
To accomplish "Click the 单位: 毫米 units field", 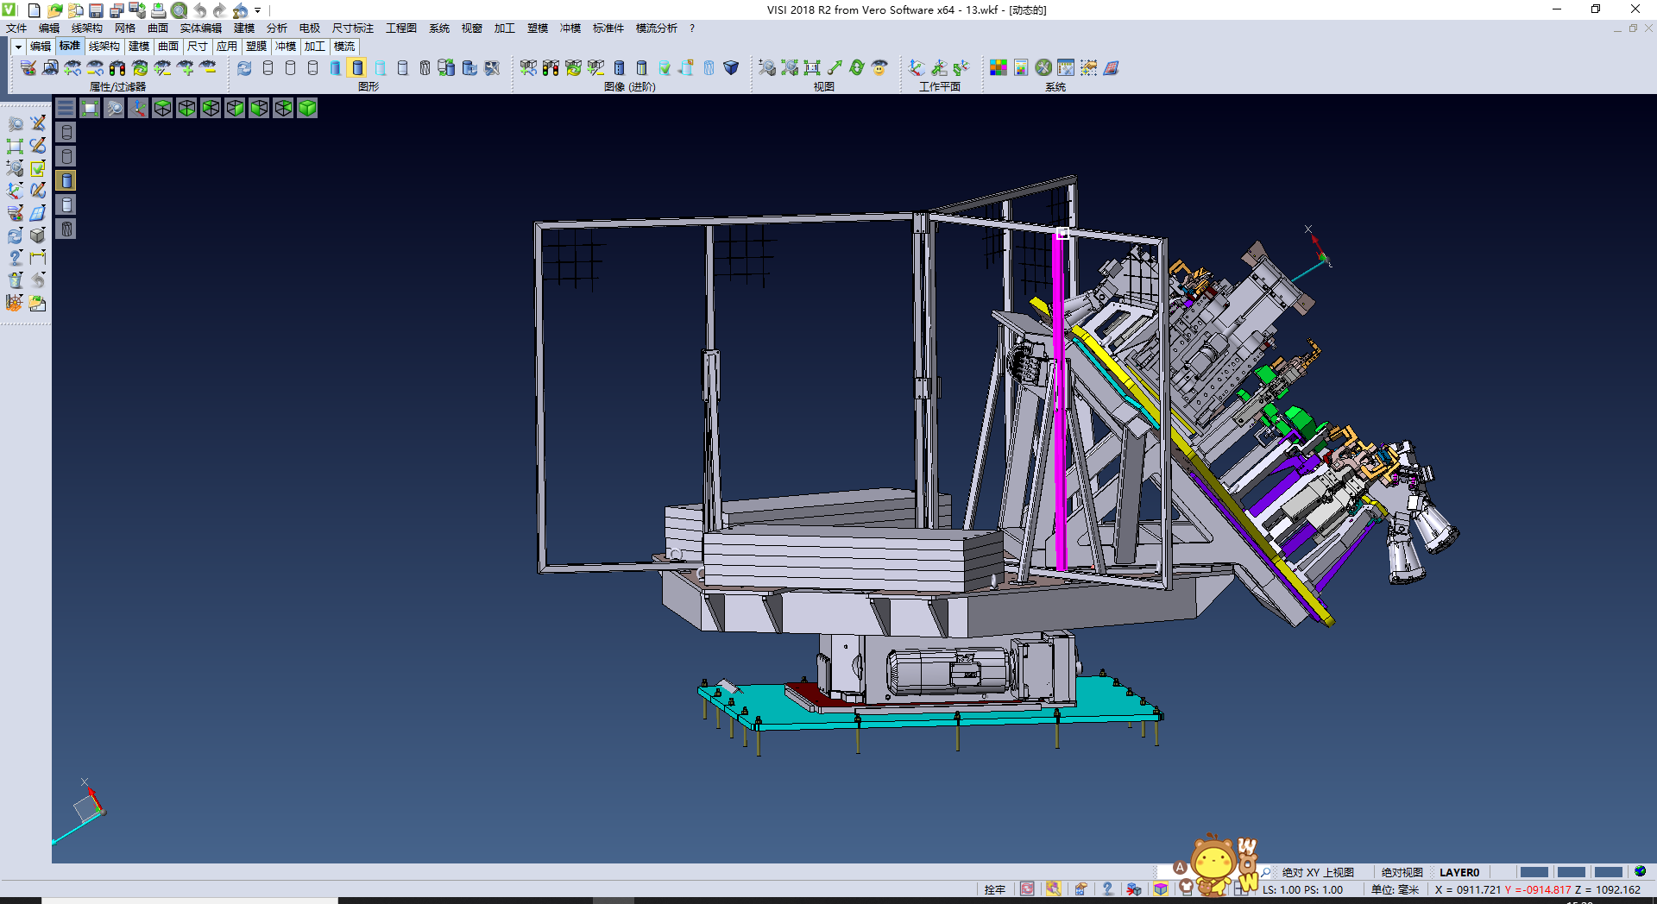I will point(1395,889).
